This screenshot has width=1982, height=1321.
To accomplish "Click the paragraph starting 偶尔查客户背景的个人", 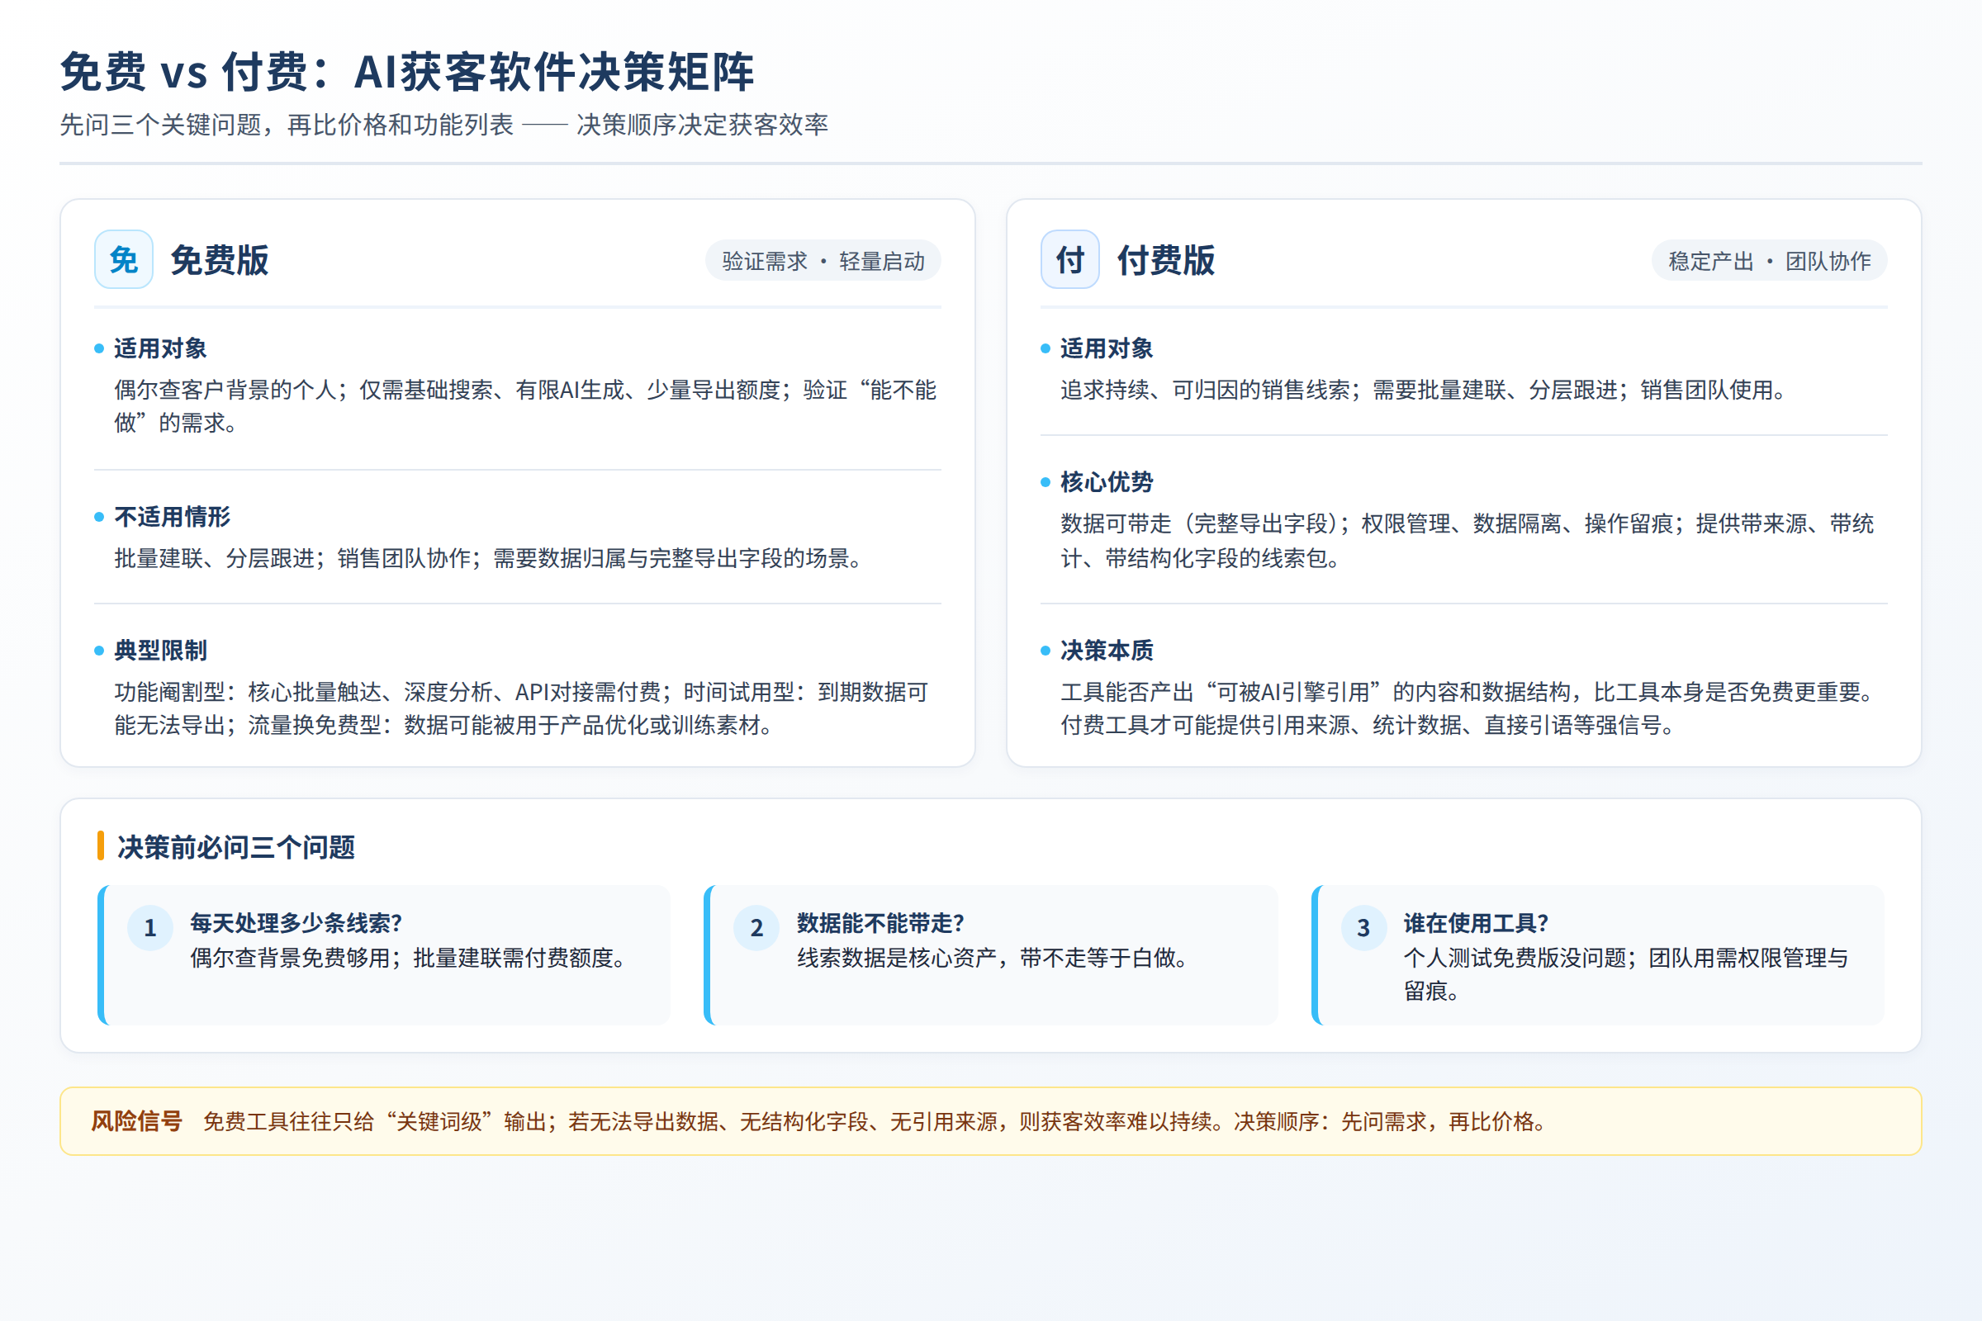I will 526,406.
